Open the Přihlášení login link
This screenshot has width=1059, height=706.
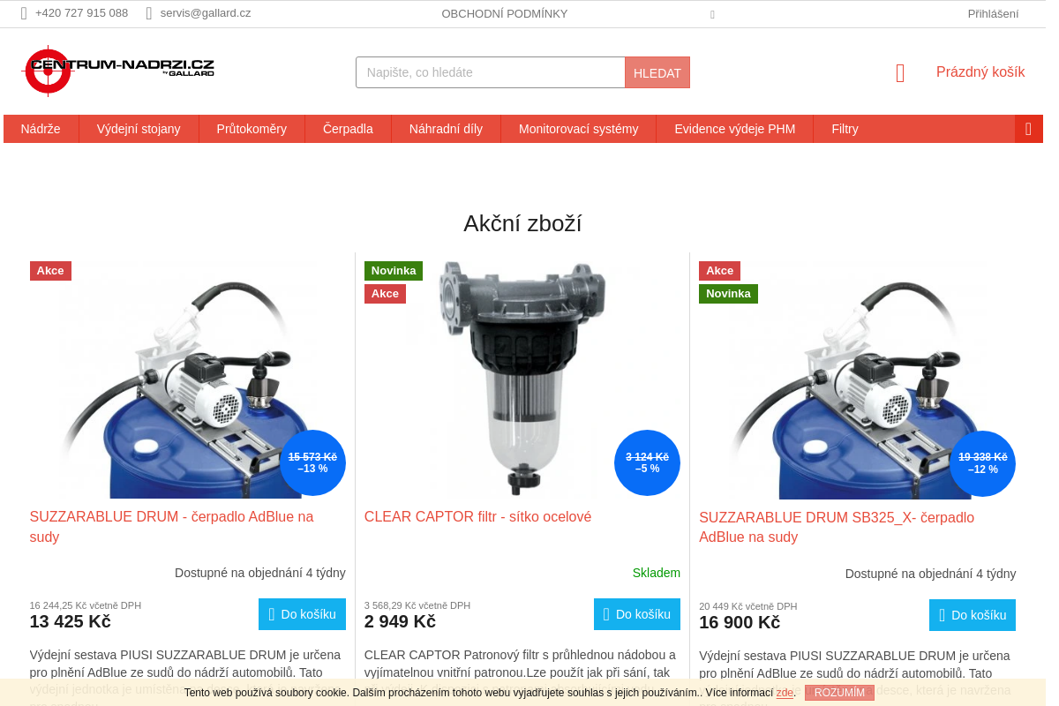coord(993,13)
